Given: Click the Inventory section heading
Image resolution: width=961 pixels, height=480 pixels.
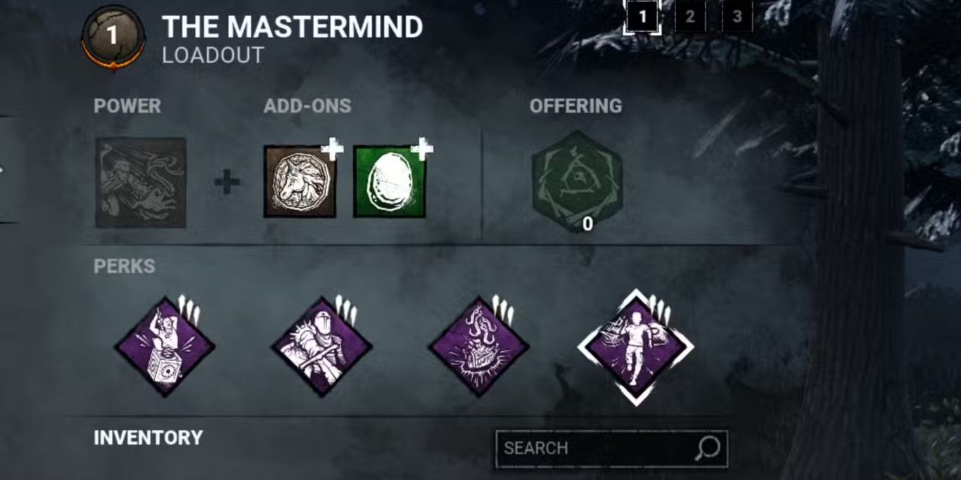Looking at the screenshot, I should pos(148,438).
